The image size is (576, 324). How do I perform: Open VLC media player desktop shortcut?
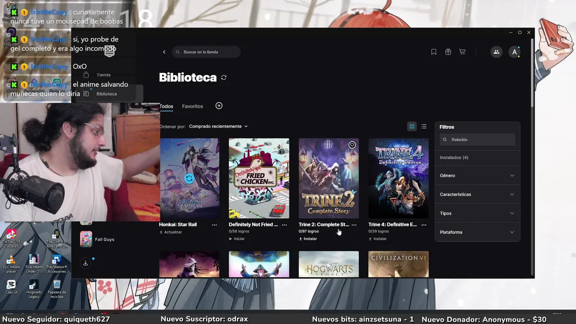pyautogui.click(x=11, y=264)
